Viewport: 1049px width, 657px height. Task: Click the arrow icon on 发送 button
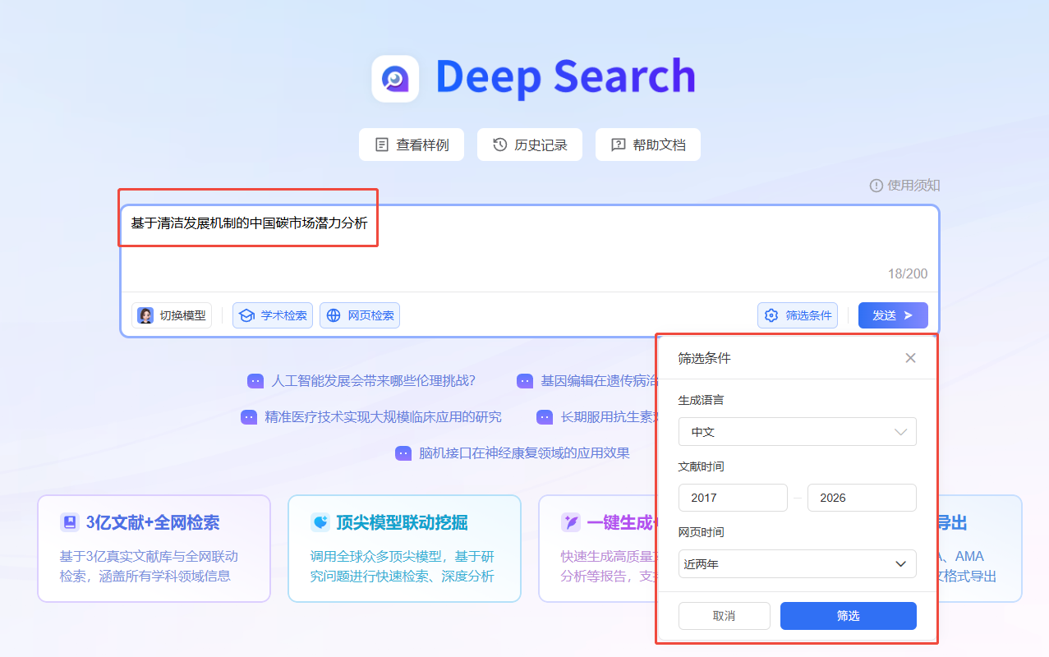[909, 315]
